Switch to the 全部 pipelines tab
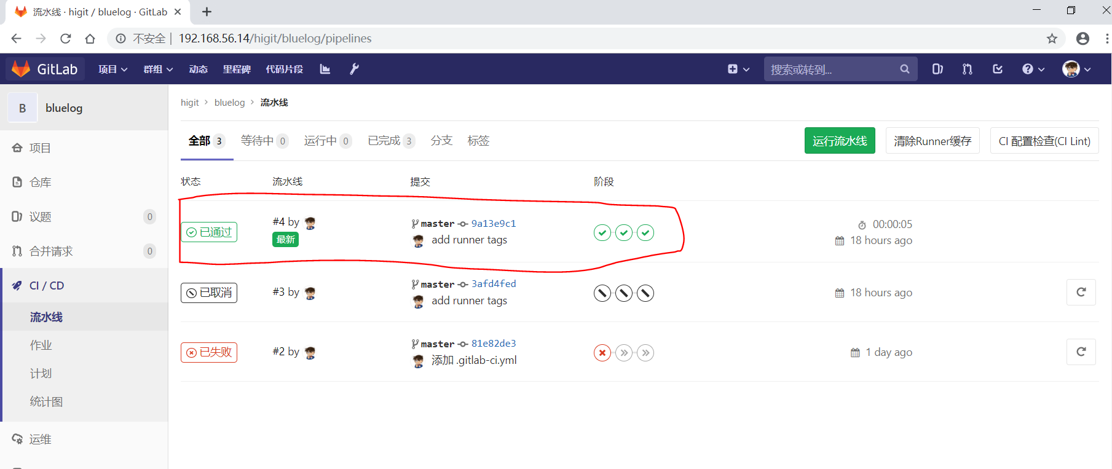This screenshot has height=469, width=1112. 207,141
